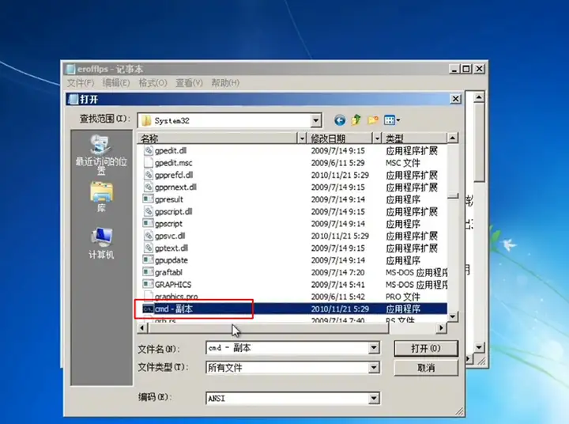Select gpedit.msc file icon
Screen dimensions: 569x424
tap(148, 163)
